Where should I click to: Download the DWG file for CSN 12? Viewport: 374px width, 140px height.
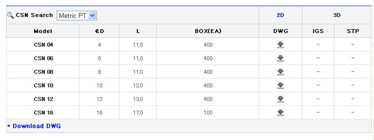280,99
